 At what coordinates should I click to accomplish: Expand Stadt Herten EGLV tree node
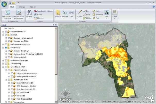3,32
